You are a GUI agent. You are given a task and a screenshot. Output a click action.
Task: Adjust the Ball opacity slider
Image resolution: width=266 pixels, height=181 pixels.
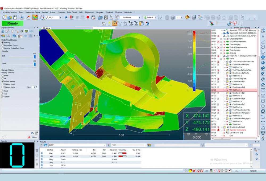[35, 56]
